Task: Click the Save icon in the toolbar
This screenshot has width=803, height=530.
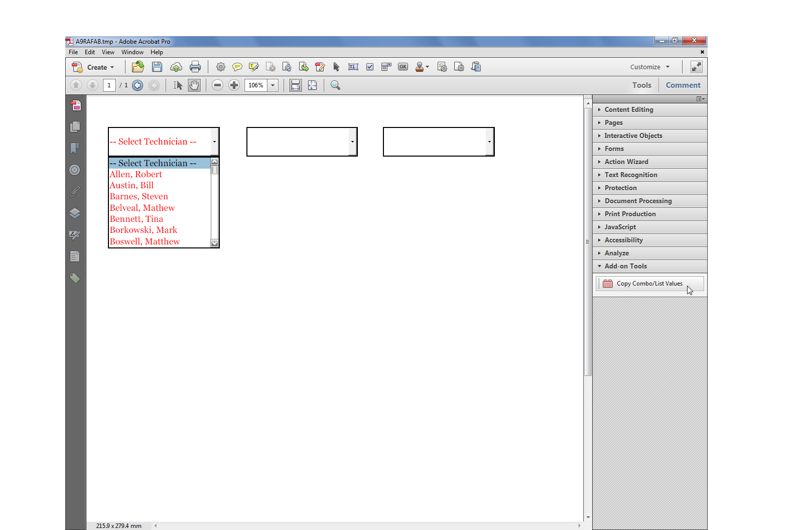Action: [157, 66]
